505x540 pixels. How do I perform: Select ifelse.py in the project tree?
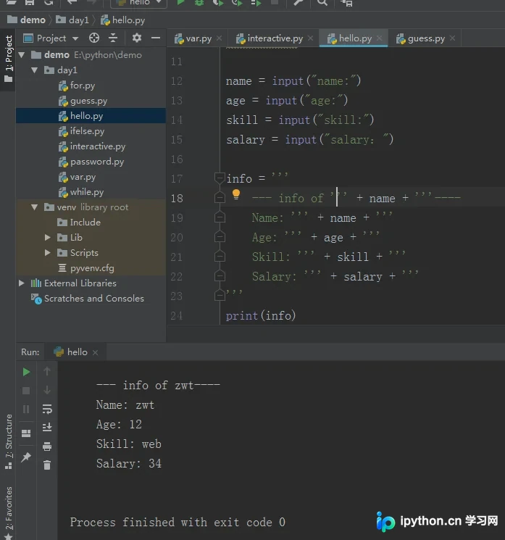[87, 131]
